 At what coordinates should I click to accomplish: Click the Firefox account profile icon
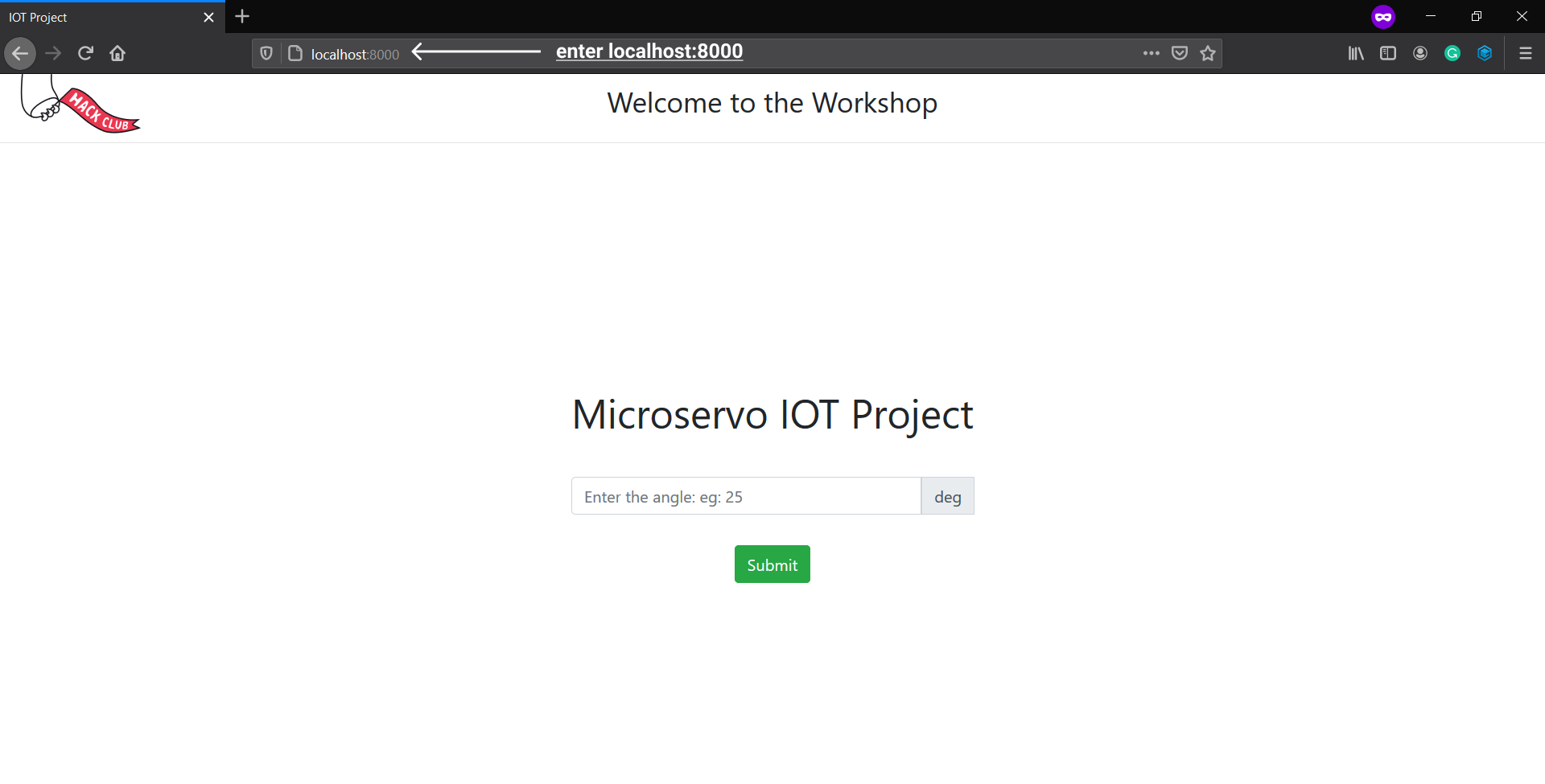[1420, 53]
